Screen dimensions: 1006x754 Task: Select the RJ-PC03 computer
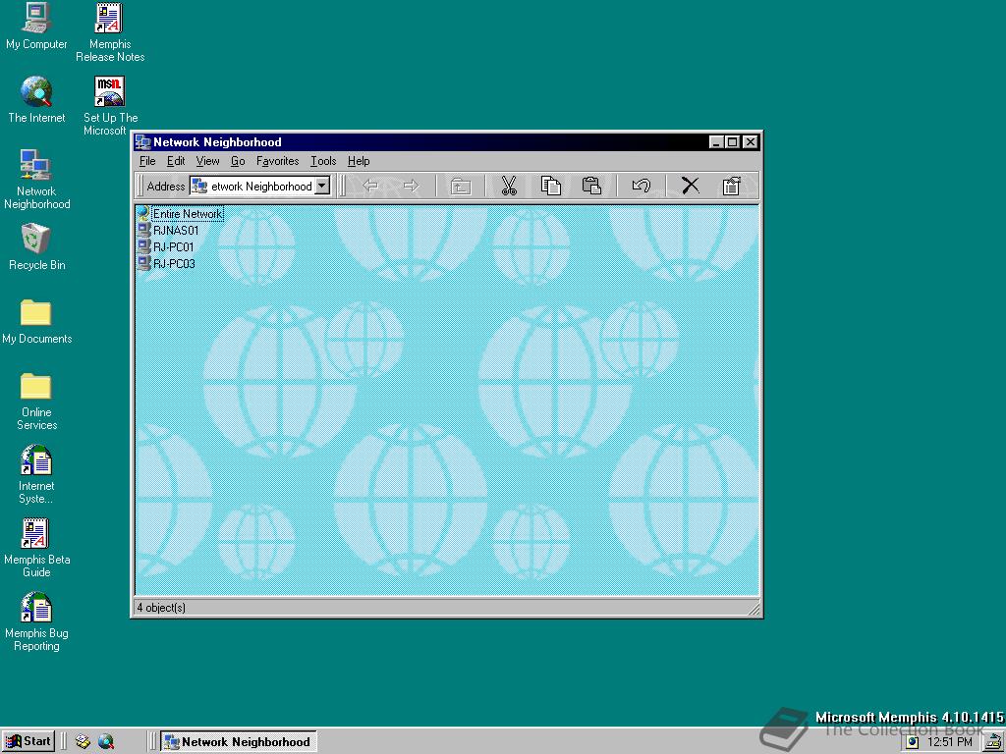(x=167, y=263)
